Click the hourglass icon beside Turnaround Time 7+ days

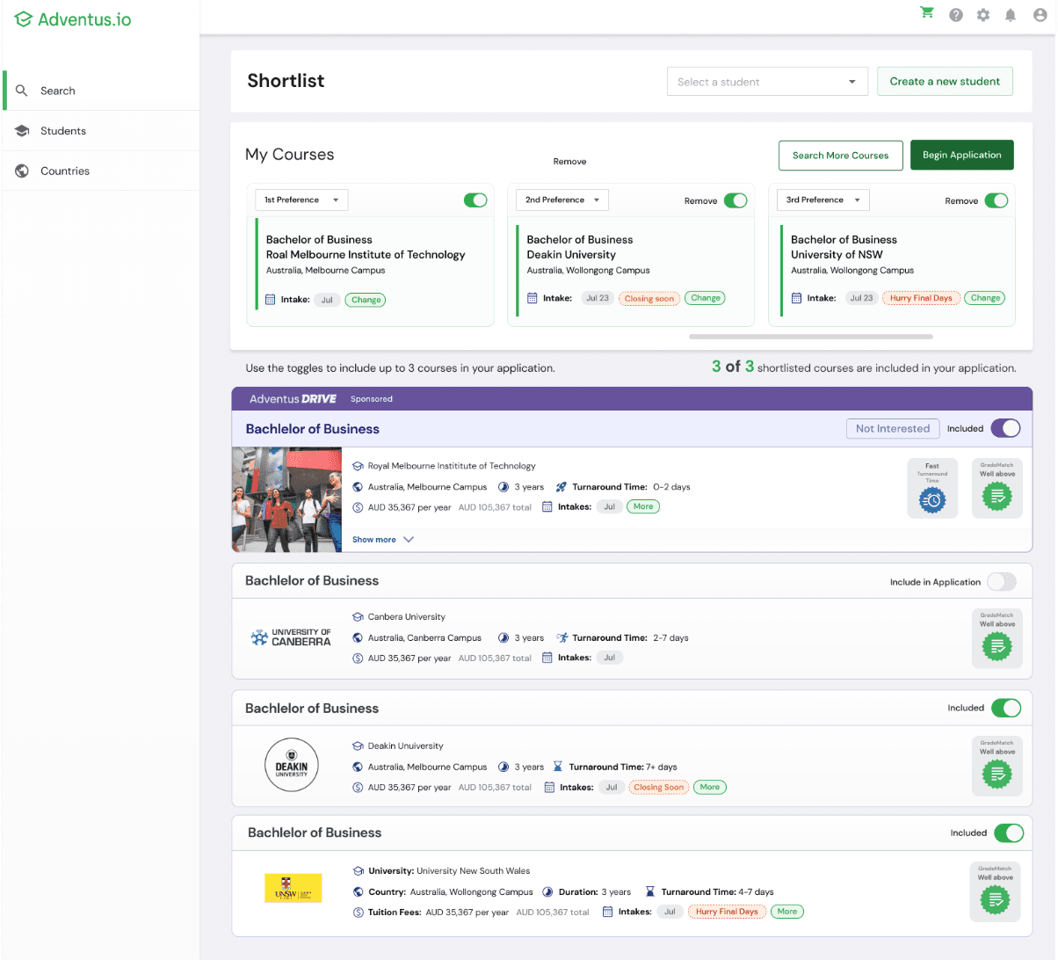[558, 767]
